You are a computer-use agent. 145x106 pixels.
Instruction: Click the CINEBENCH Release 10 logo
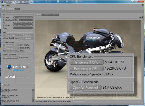(x=17, y=68)
